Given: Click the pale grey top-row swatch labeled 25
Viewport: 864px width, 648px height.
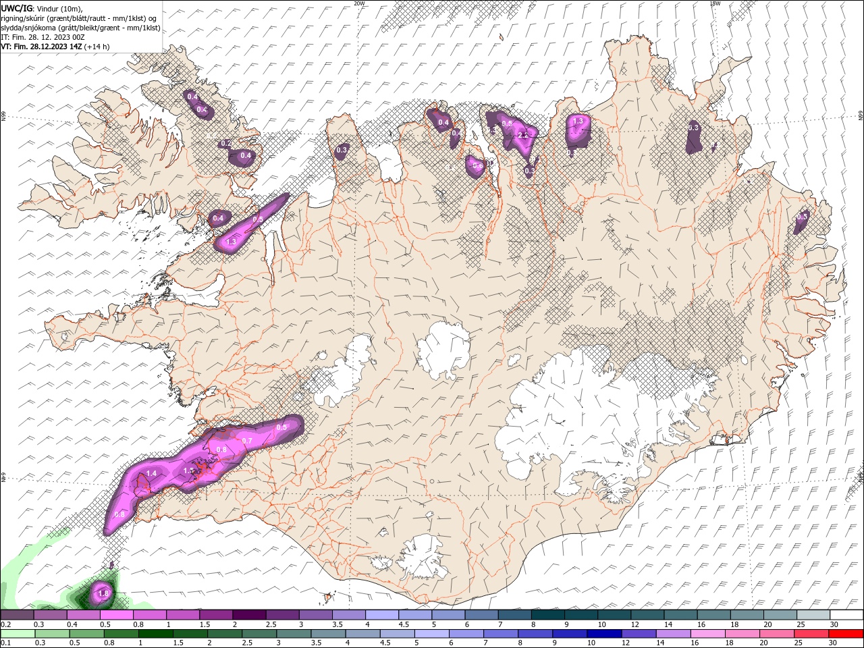Looking at the screenshot, I should click(x=814, y=615).
